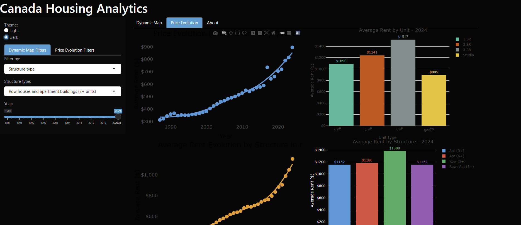Select the Zoom magnifier tool
Image resolution: width=521 pixels, height=225 pixels.
(224, 33)
